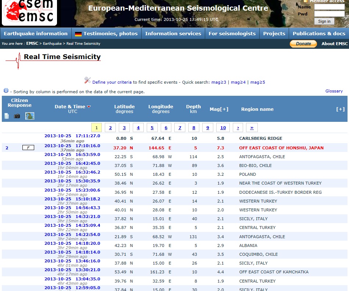Click the EMSC breadcrumb link
Screen dimensions: 349x291
tap(32, 43)
